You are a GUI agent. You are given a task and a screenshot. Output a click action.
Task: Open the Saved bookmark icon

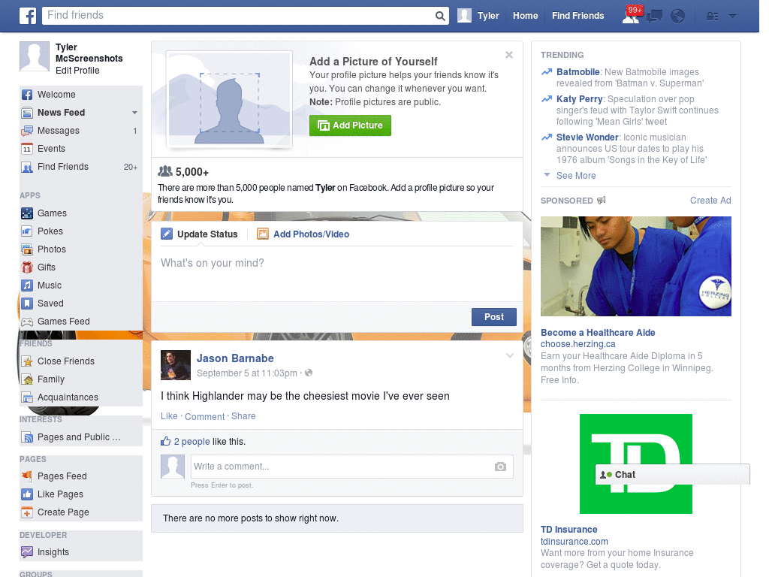pyautogui.click(x=27, y=304)
